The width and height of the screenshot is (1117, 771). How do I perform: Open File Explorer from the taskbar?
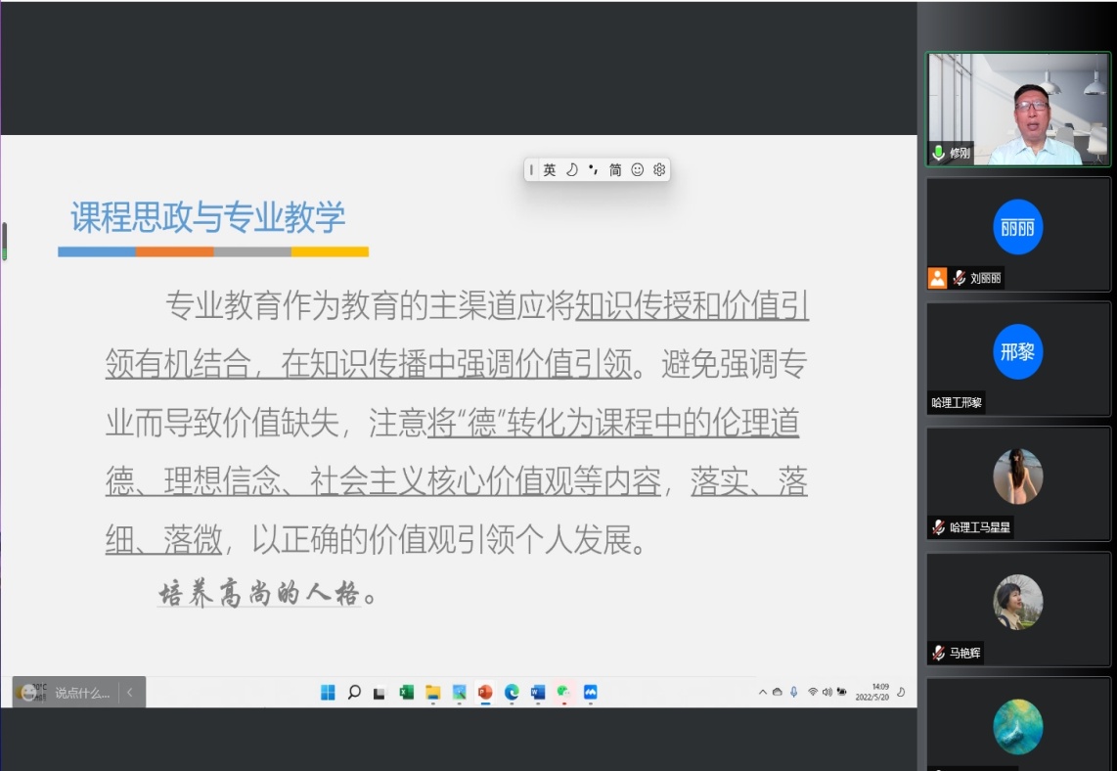[432, 693]
